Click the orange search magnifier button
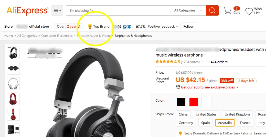266x137 pixels. (212, 10)
